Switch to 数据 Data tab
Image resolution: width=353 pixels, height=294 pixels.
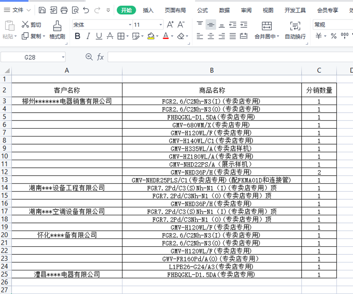pyautogui.click(x=224, y=10)
